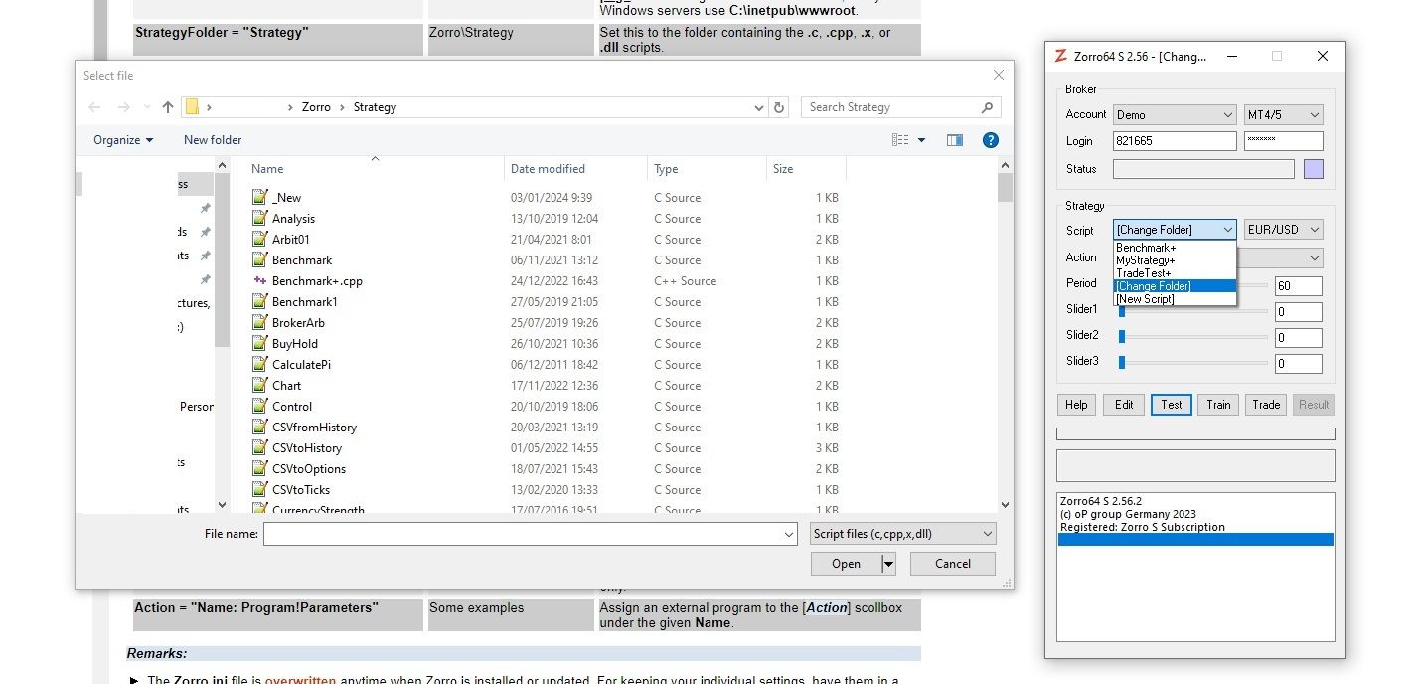Open the Change view options dropdown
The height and width of the screenshot is (684, 1420).
pyautogui.click(x=921, y=140)
